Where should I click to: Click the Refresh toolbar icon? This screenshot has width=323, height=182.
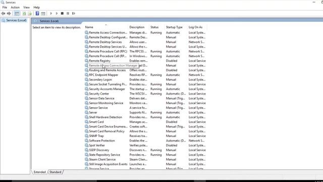coord(24,14)
